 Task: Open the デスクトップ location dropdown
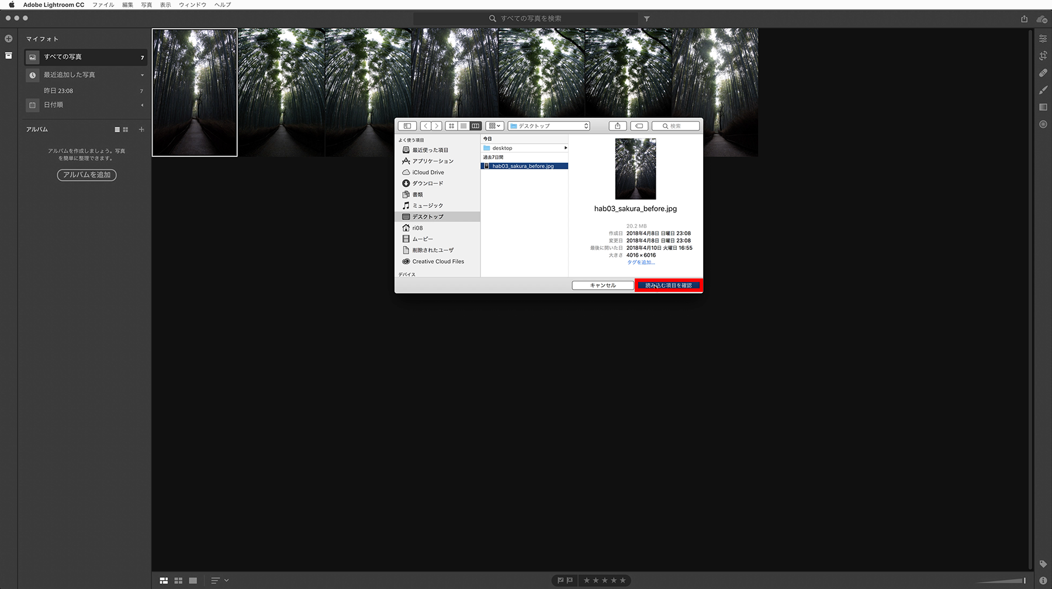pyautogui.click(x=549, y=126)
